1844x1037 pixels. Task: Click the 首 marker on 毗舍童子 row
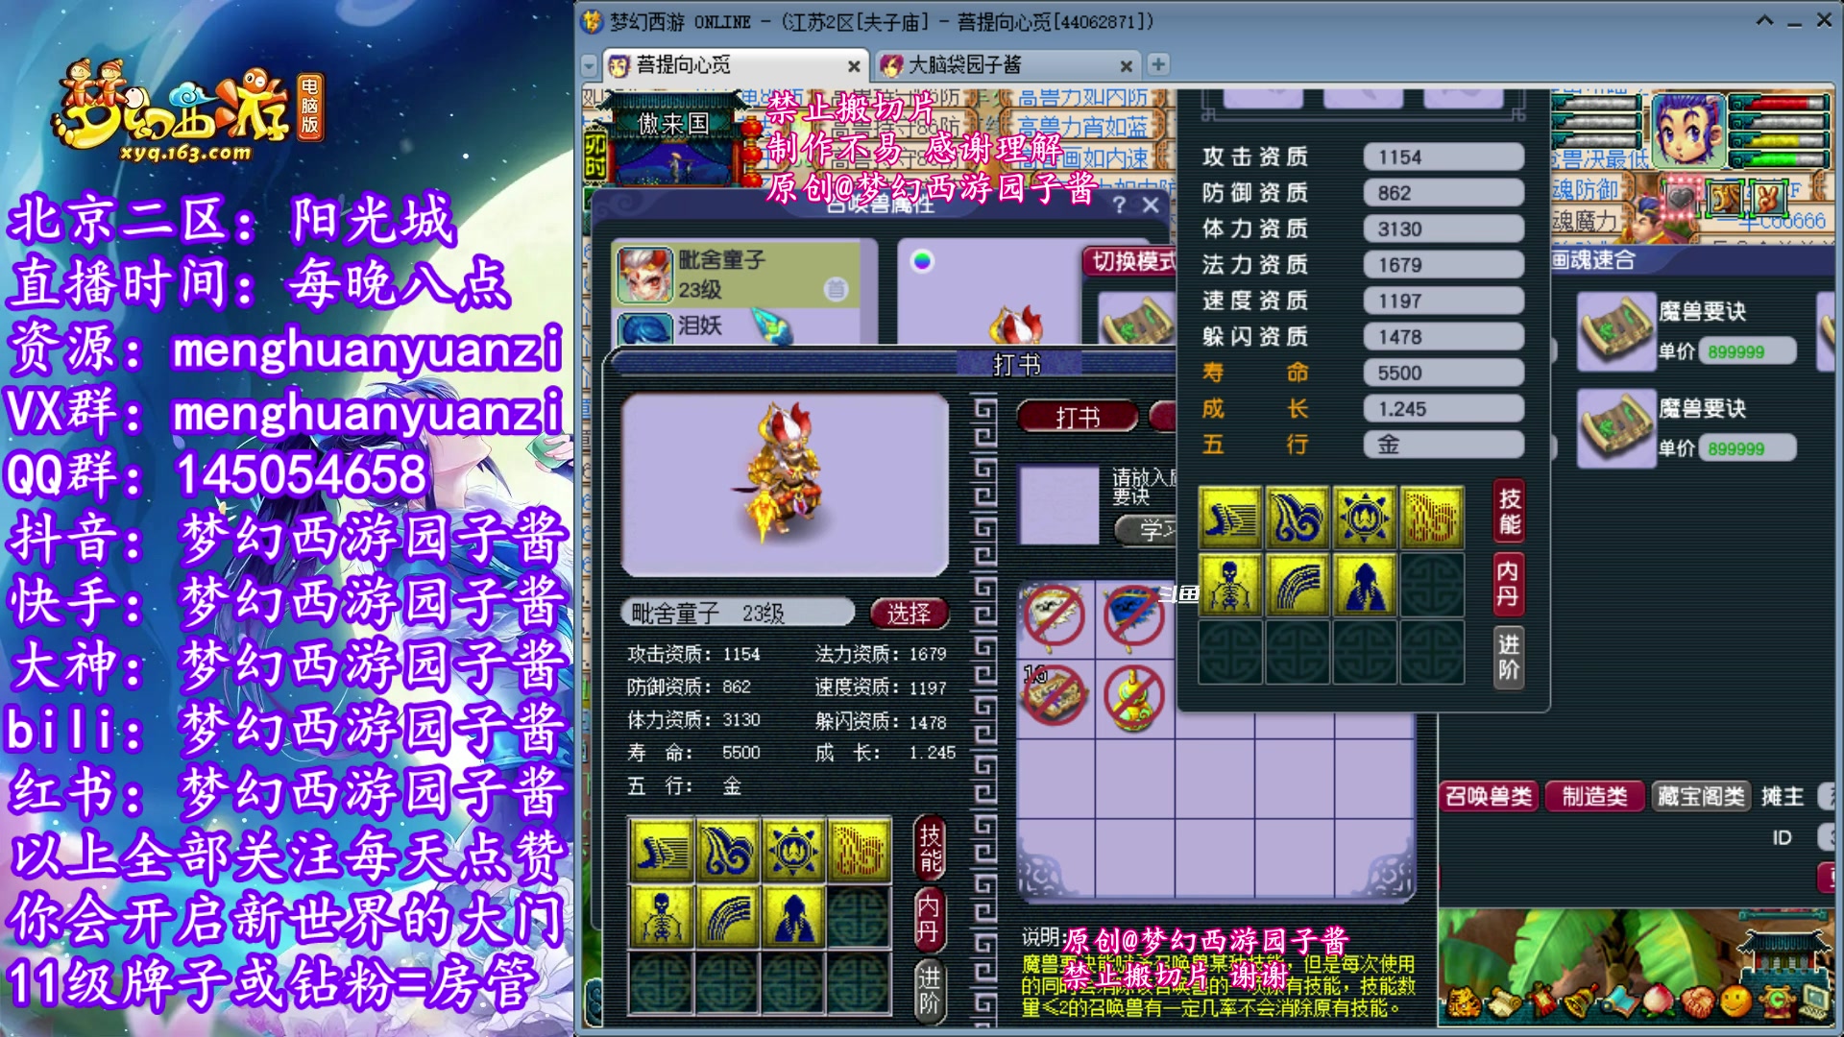coord(836,289)
